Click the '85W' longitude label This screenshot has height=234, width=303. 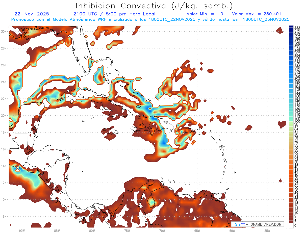coord(57,231)
